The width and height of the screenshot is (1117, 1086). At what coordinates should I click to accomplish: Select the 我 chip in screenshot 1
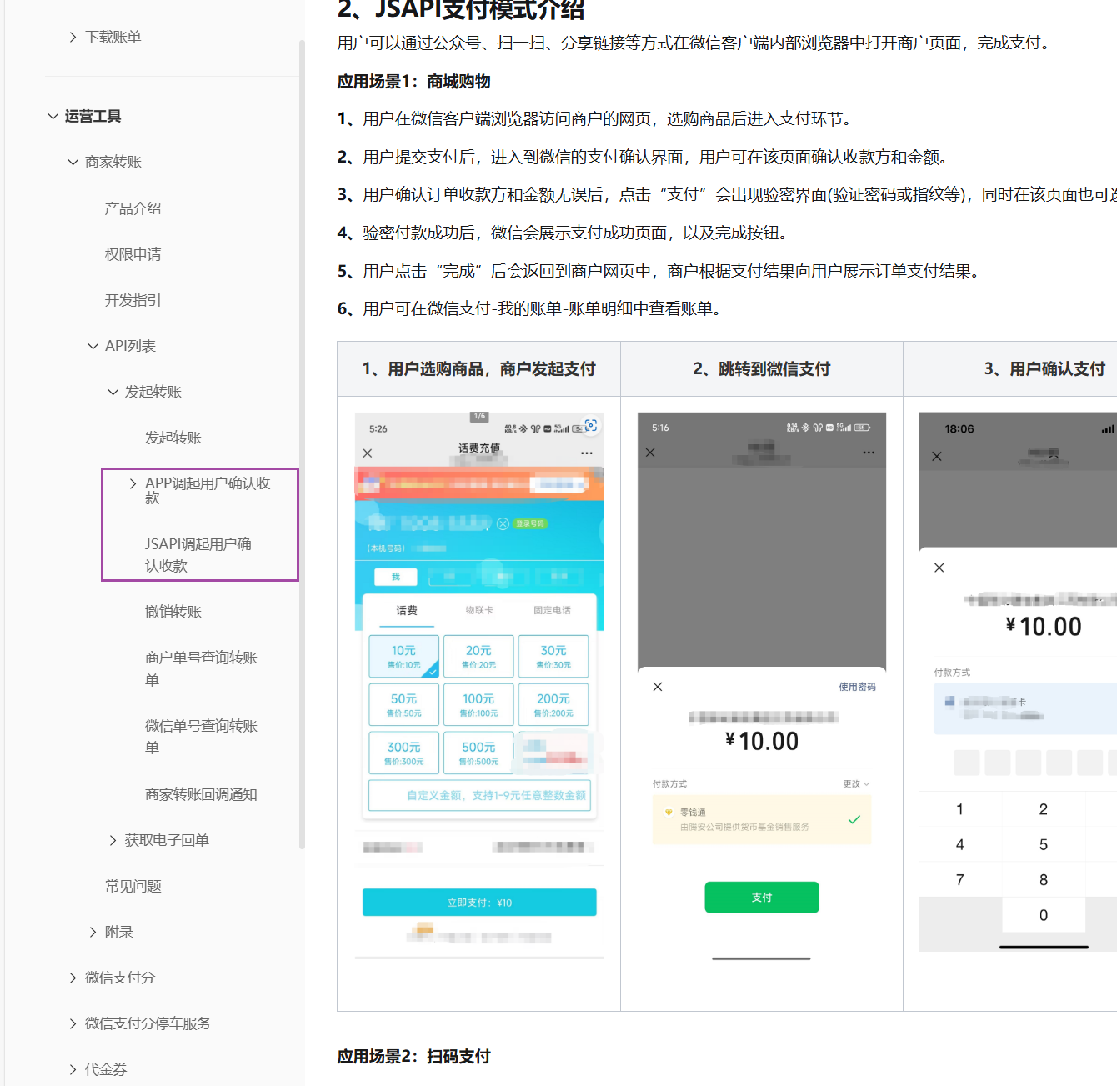click(x=396, y=577)
